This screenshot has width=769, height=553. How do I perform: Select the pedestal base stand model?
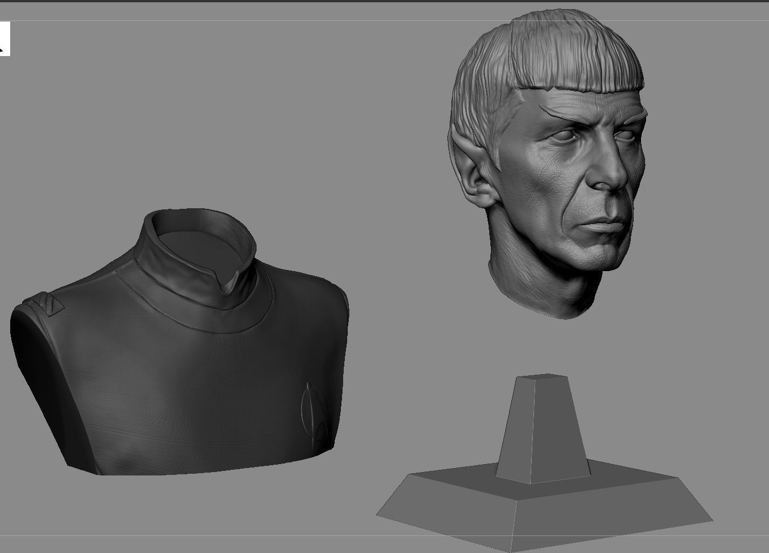tap(544, 463)
